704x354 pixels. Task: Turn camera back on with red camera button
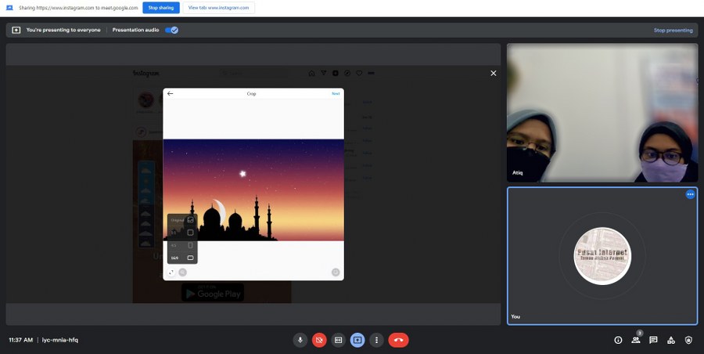319,340
